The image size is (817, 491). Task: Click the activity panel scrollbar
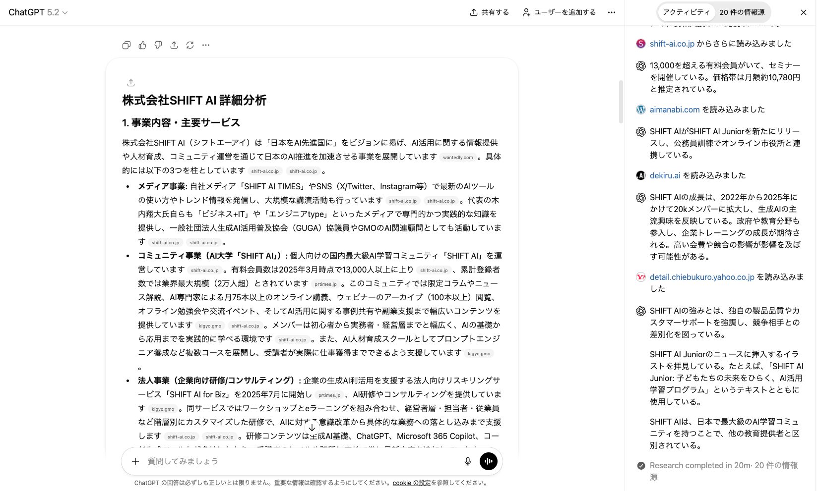pos(621,97)
